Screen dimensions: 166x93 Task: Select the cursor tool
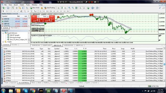3,11
